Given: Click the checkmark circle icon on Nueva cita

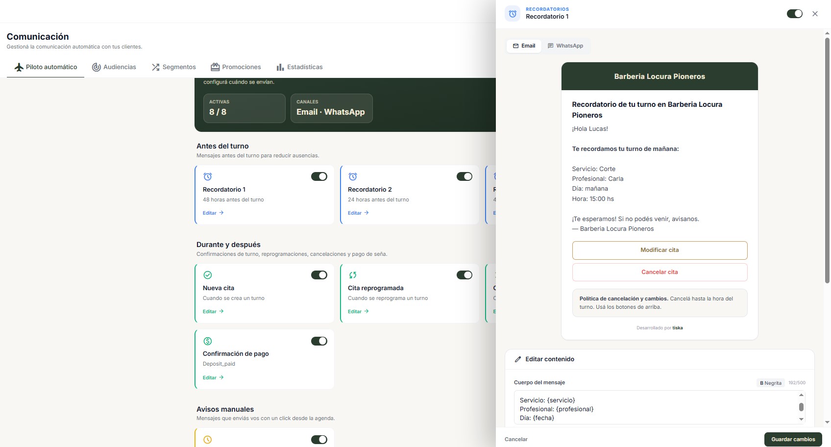Looking at the screenshot, I should tap(208, 275).
